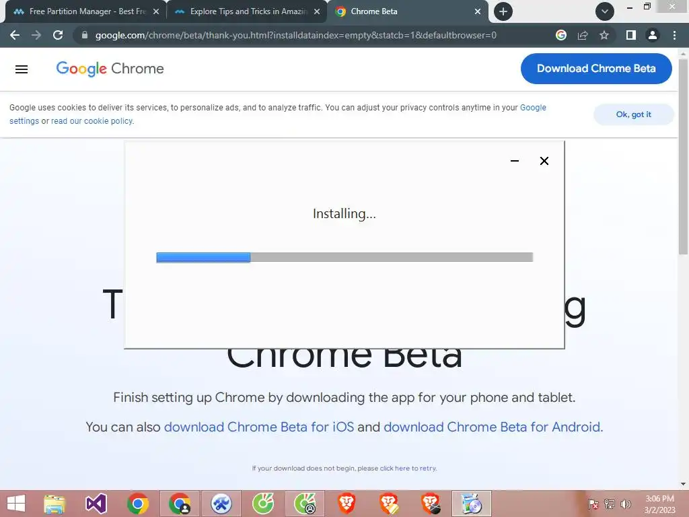Open read our cookie policy link

point(92,121)
